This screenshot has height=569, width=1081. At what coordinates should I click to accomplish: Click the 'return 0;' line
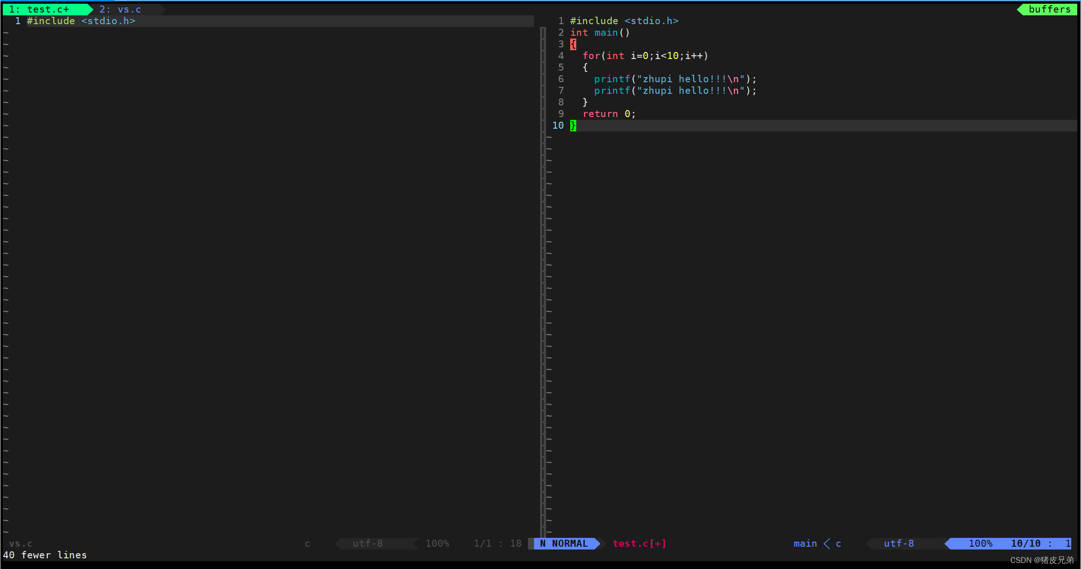point(609,114)
